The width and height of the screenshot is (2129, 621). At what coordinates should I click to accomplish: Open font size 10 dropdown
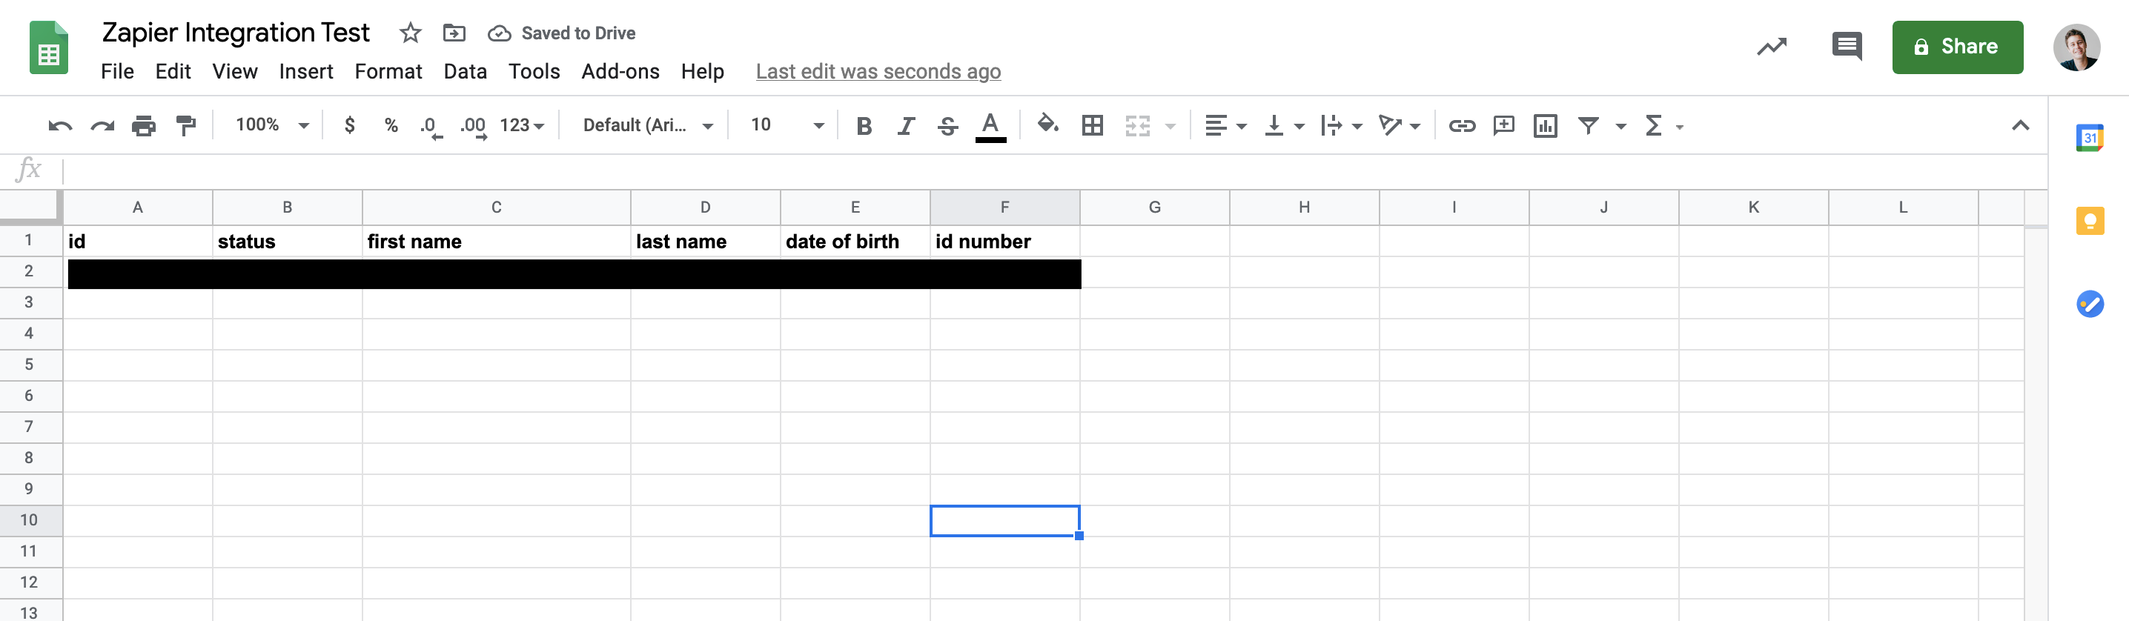coord(787,124)
